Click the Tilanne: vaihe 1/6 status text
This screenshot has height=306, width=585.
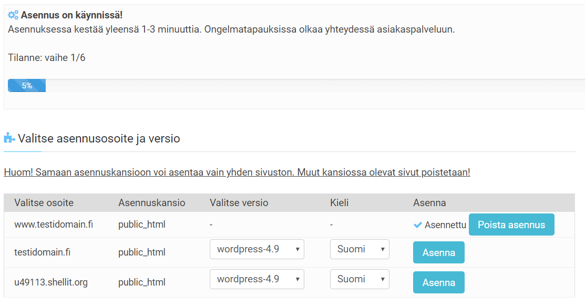click(47, 58)
